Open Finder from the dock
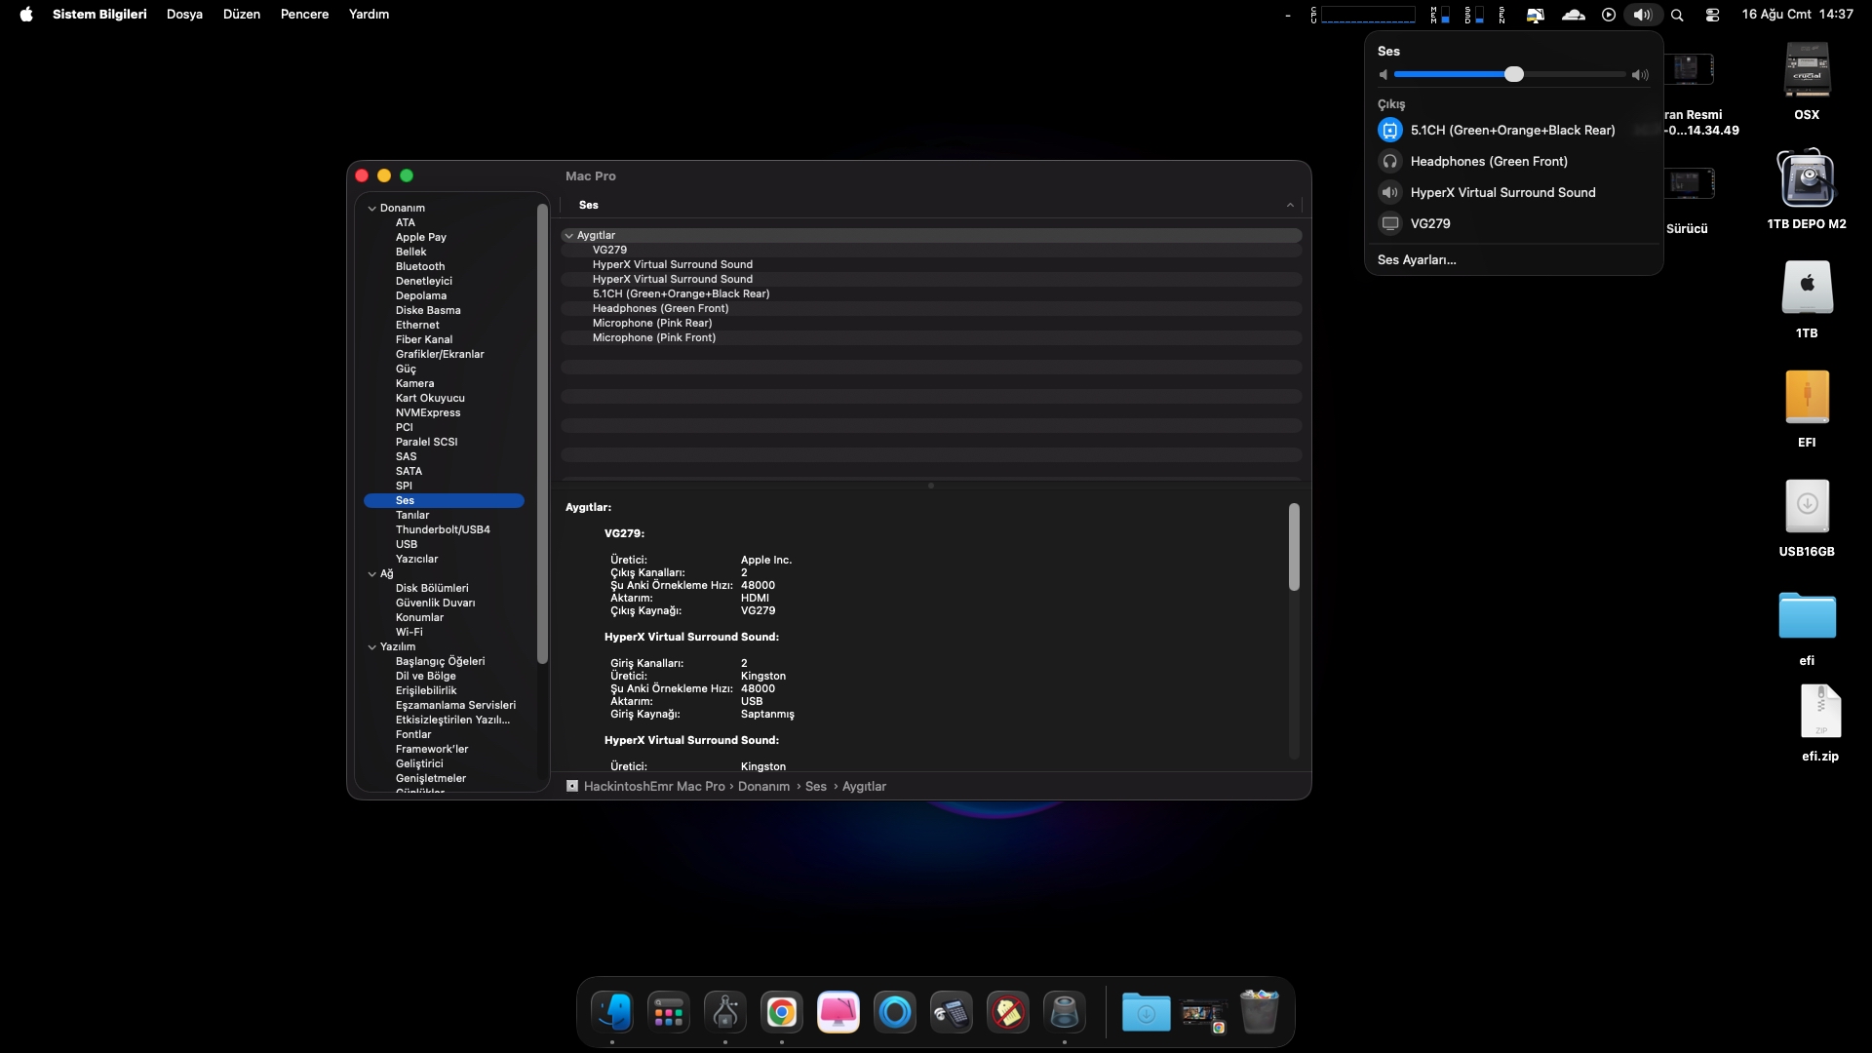This screenshot has width=1872, height=1053. (613, 1012)
